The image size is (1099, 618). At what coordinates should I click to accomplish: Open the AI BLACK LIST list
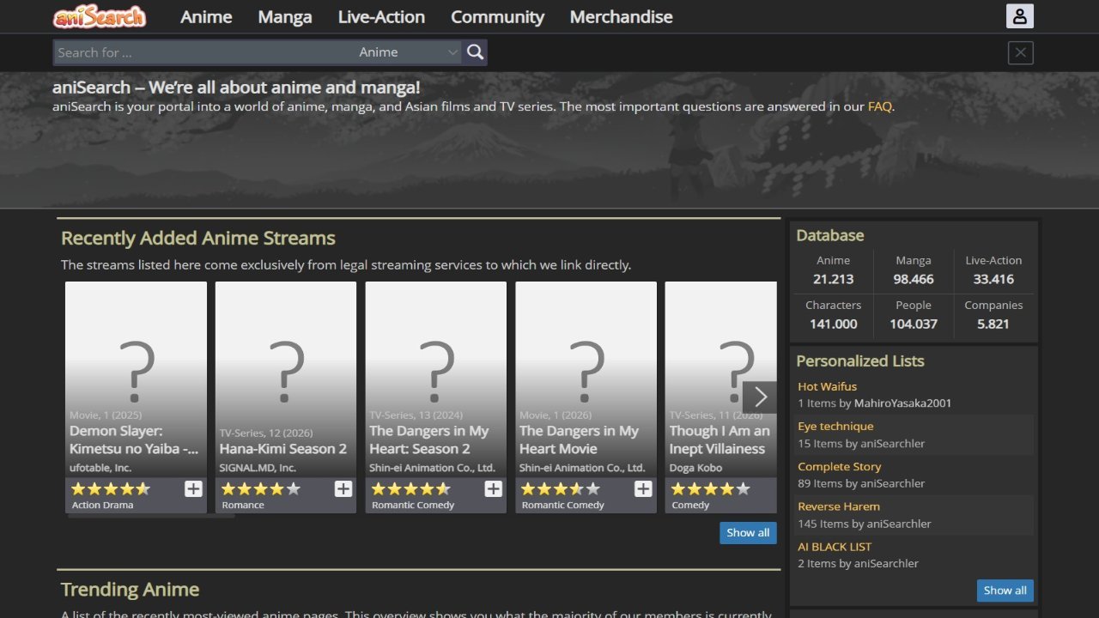point(835,547)
